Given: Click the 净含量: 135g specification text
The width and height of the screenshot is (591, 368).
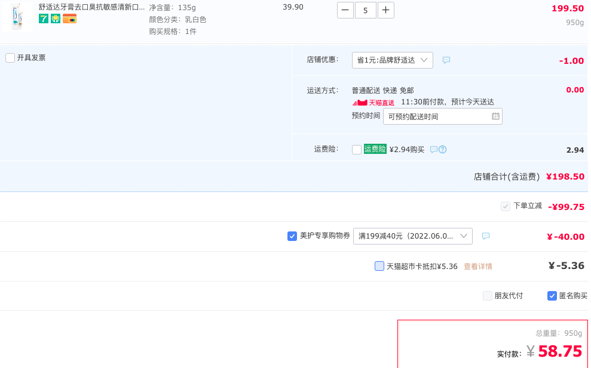Looking at the screenshot, I should coord(172,8).
